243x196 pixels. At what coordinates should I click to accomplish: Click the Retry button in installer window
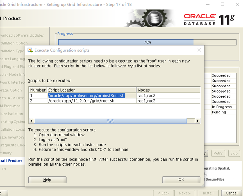coord(218,153)
